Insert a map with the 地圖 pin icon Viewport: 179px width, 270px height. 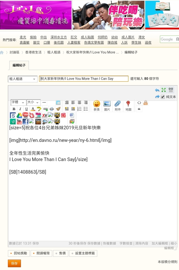click(x=128, y=105)
